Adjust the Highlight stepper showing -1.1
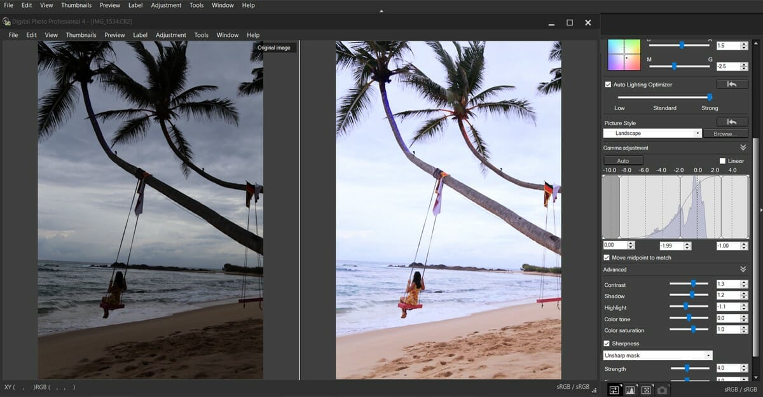The image size is (763, 397). 745,307
